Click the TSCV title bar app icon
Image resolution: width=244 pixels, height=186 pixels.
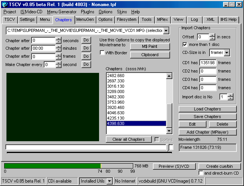click(x=5, y=4)
